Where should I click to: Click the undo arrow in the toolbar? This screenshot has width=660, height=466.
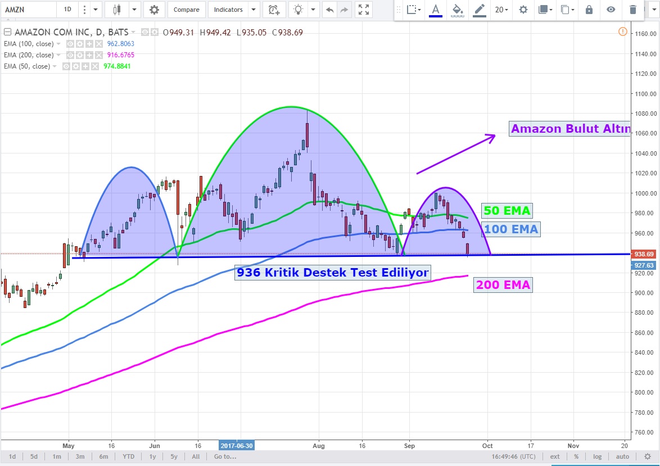329,10
